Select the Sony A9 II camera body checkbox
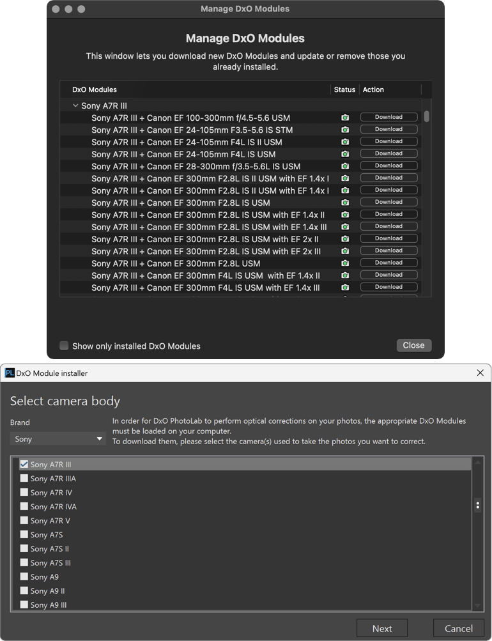This screenshot has height=641, width=492. coord(24,591)
